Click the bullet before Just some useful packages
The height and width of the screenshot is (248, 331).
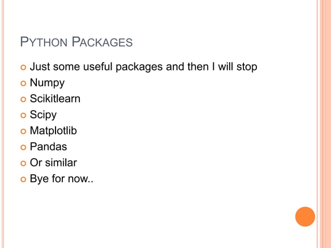click(x=22, y=67)
